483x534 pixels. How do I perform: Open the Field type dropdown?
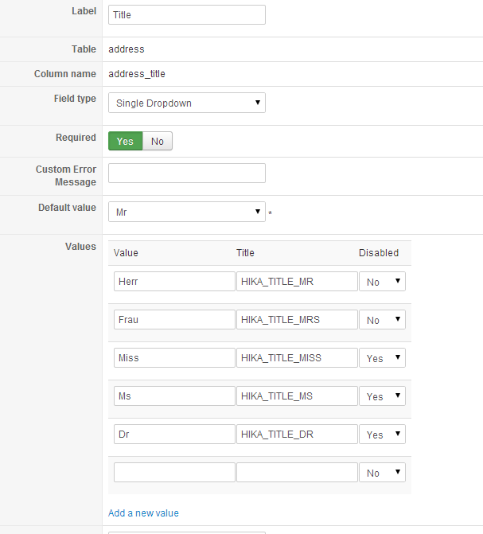[x=186, y=103]
